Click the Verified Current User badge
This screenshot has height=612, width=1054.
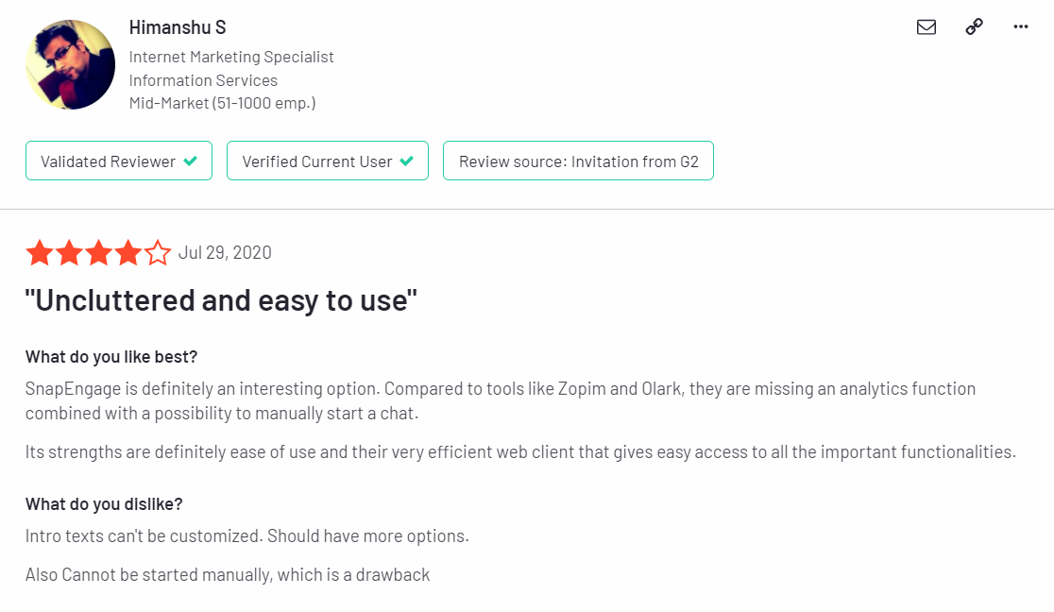pyautogui.click(x=328, y=161)
